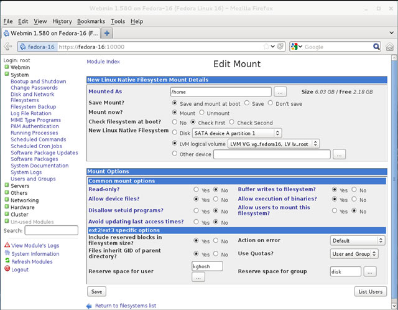Open the SATA device A partition 1 dropdown

point(237,133)
